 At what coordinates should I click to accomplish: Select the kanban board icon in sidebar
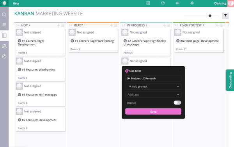click(4, 35)
